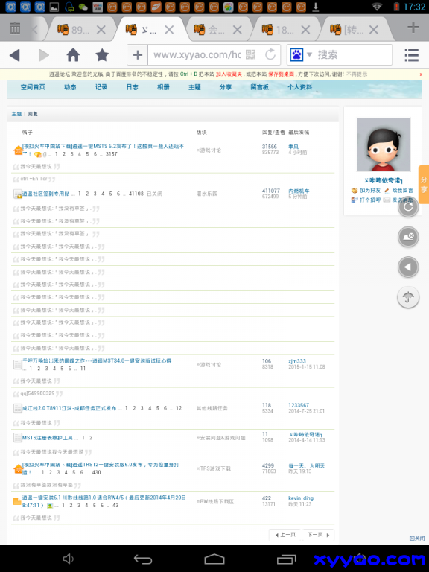Screen dimensions: 429x572
Task: Open 日志 menu item
Action: tap(132, 87)
